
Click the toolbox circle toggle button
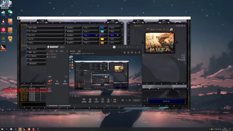66,77
